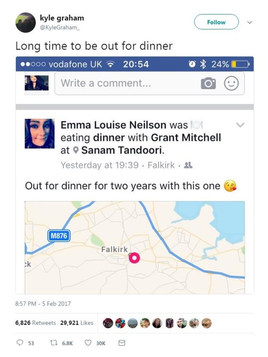
Task: Click the retweet arrows icon
Action: click(53, 343)
